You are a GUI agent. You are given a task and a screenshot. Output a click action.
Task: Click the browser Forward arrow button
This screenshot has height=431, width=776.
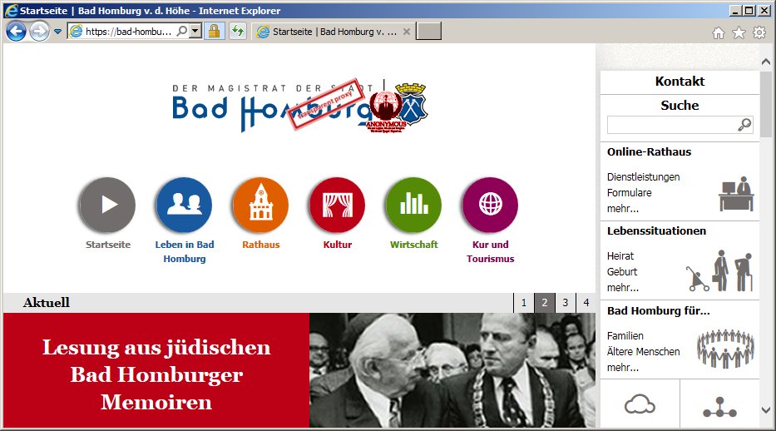pos(40,32)
